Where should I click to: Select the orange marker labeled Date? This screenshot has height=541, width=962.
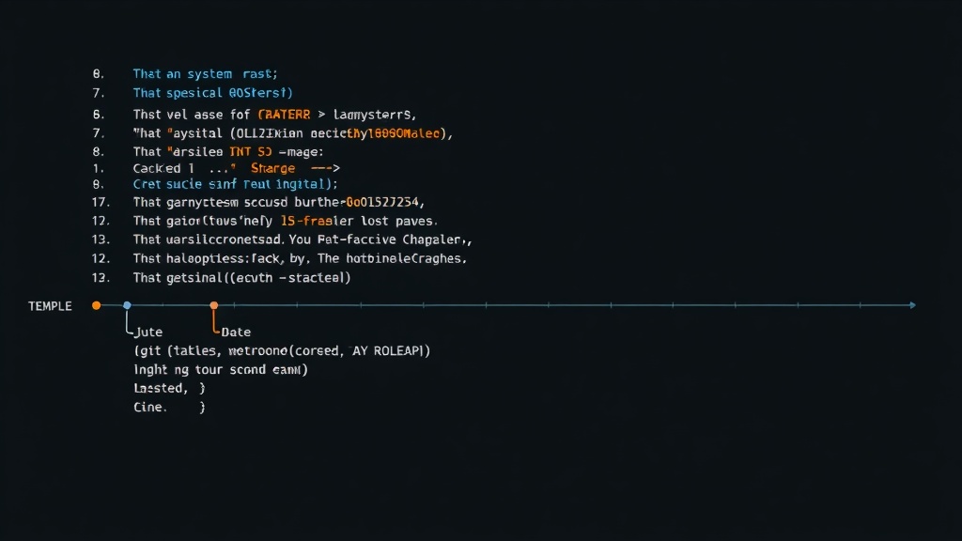tap(214, 304)
